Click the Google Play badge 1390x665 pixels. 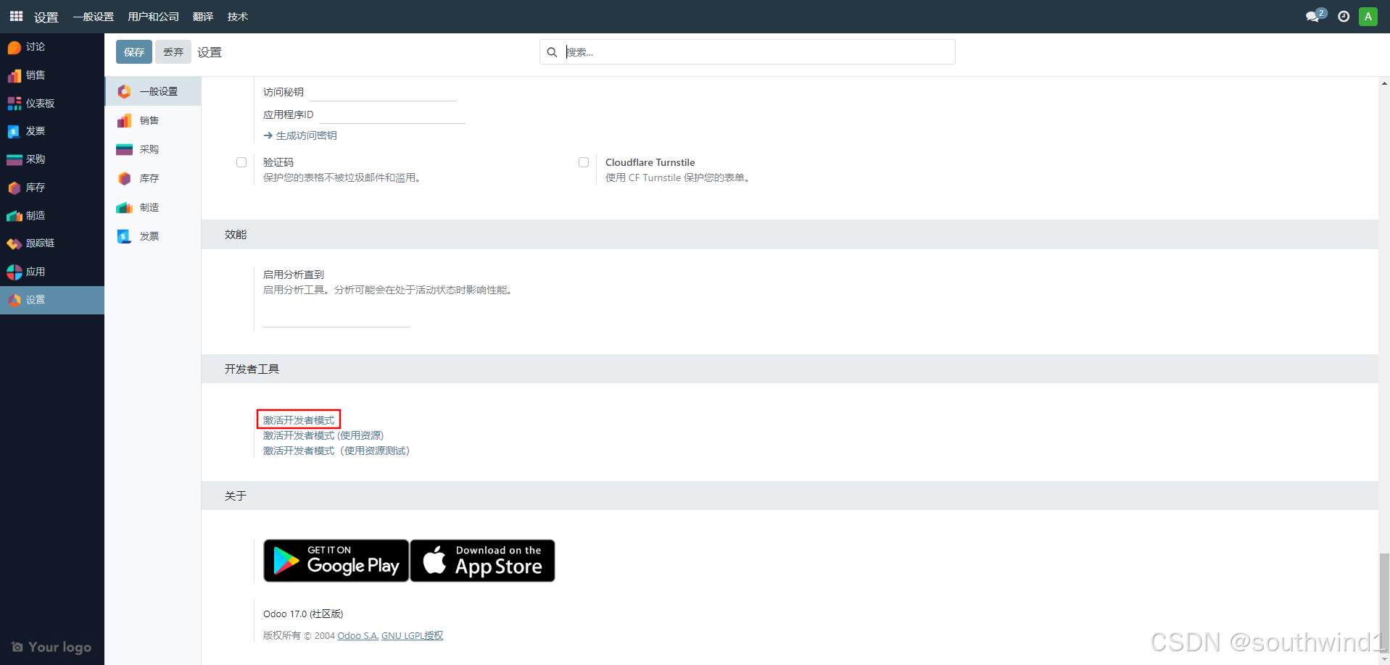point(336,561)
